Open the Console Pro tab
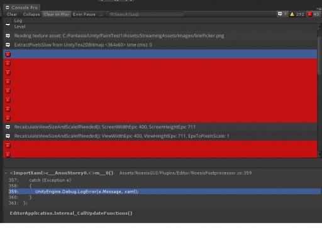This screenshot has width=322, height=228. (22, 8)
